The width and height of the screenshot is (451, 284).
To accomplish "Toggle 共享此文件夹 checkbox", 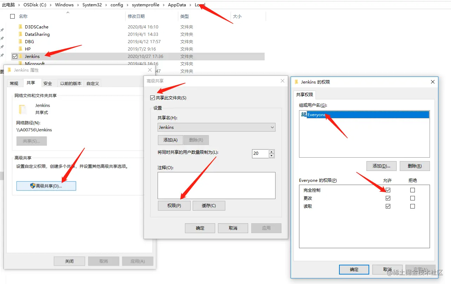I will (x=152, y=98).
